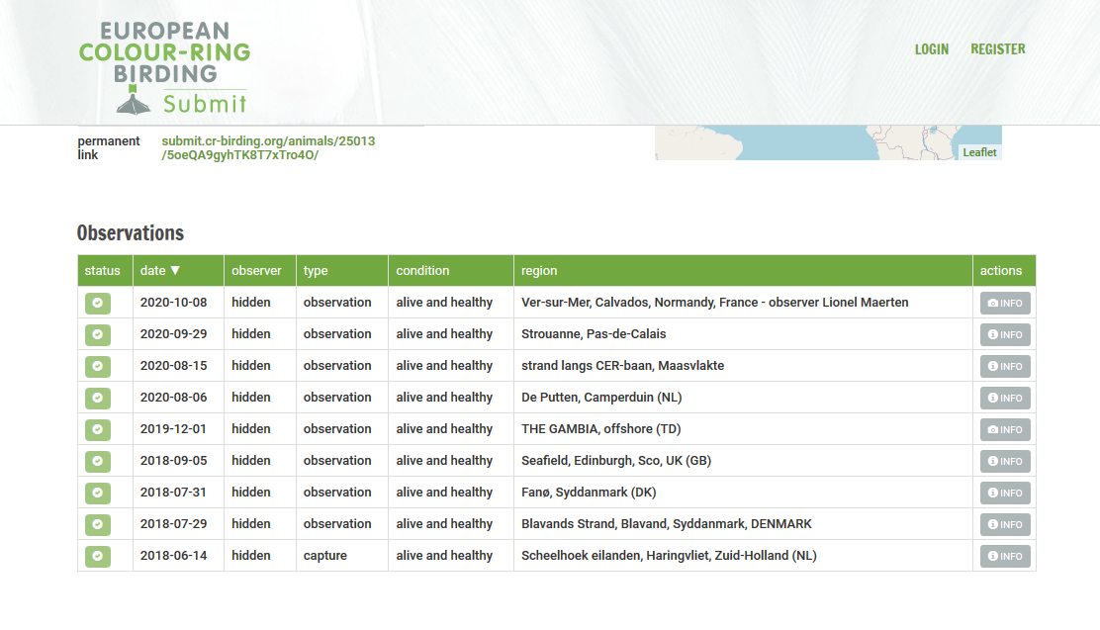Click status check icon for 2020-10-08 row
This screenshot has width=1100, height=630.
point(97,303)
